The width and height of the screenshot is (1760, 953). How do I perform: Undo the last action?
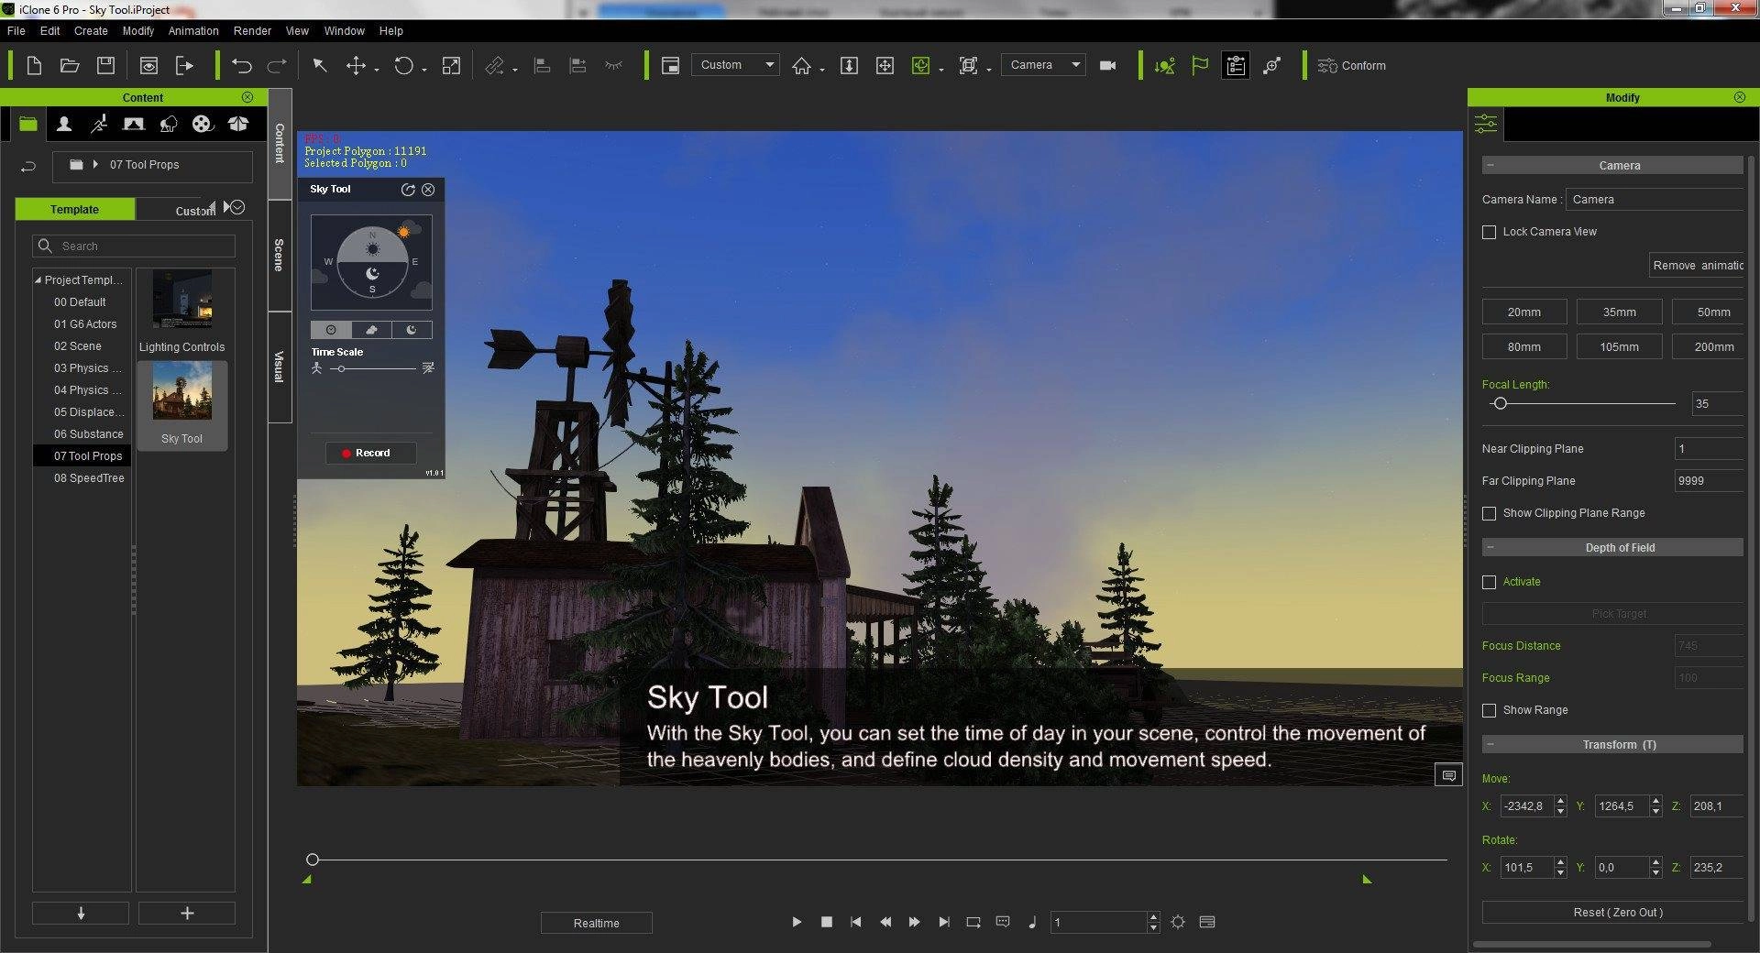pyautogui.click(x=242, y=66)
